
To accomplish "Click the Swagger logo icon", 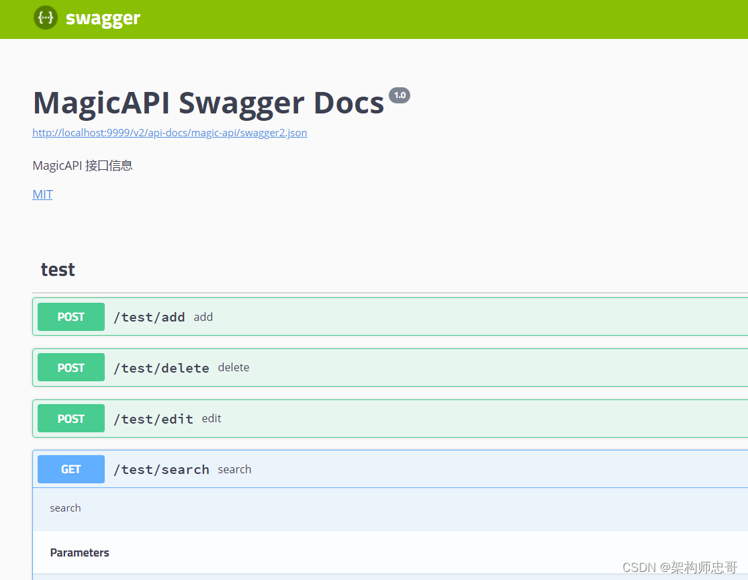I will (x=46, y=18).
